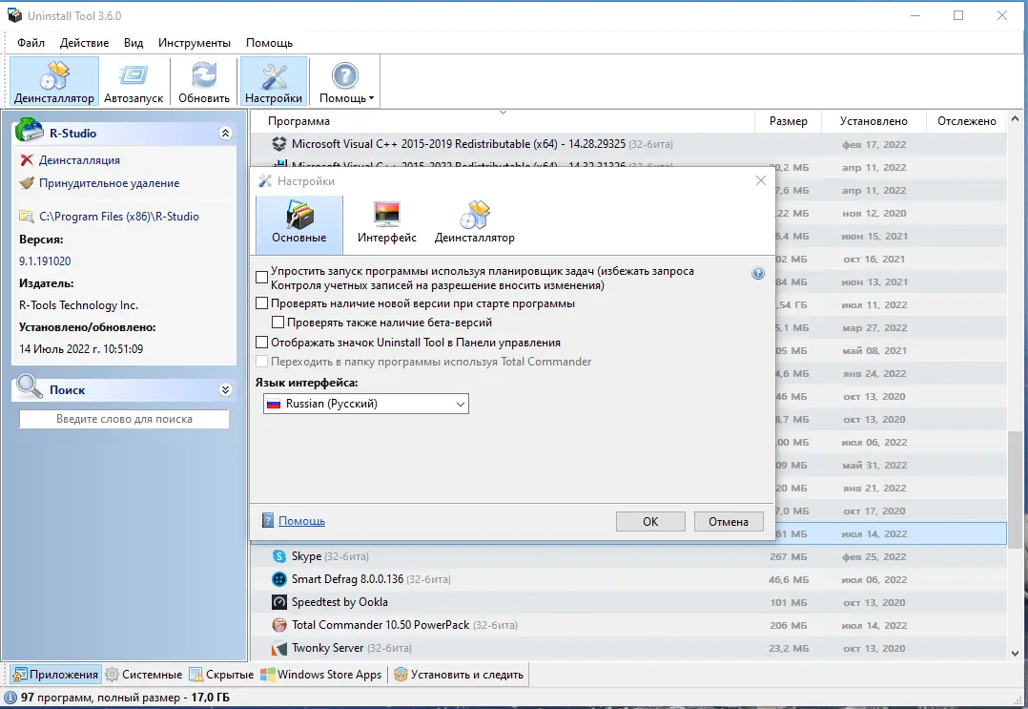Image resolution: width=1028 pixels, height=709 pixels.
Task: Select Smart Defrag 8.0.0.136 row text
Action: [347, 579]
